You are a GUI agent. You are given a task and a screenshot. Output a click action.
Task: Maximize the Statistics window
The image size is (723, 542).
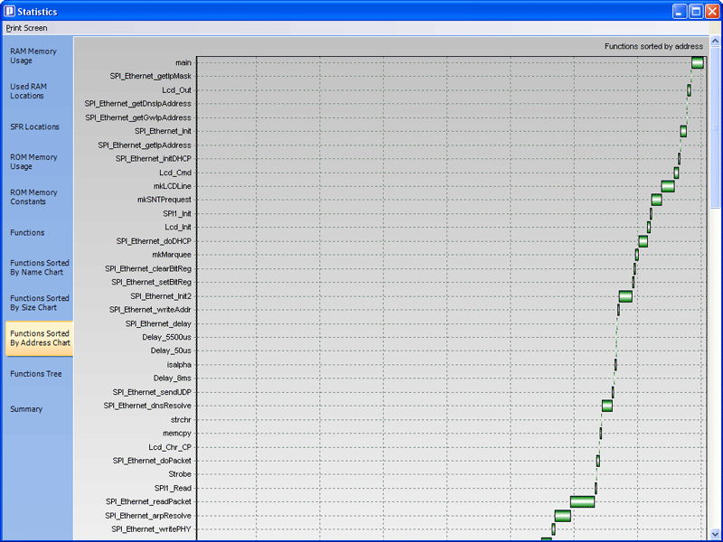pyautogui.click(x=696, y=12)
